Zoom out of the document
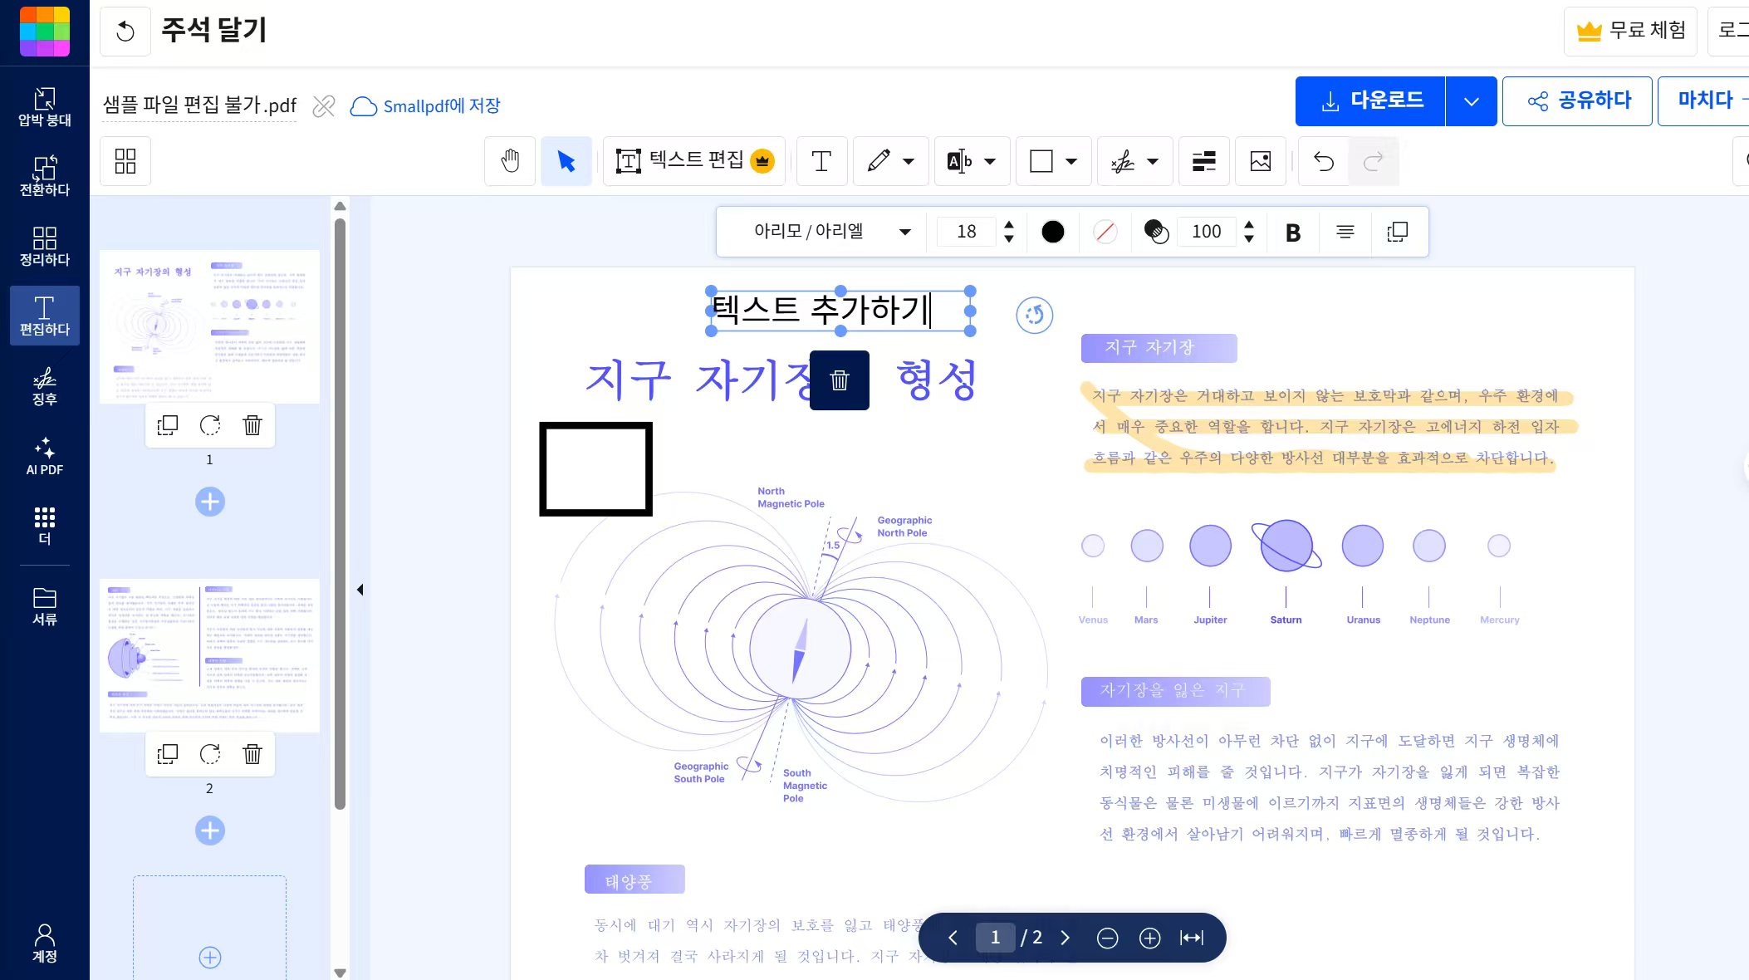The width and height of the screenshot is (1749, 980). [x=1107, y=938]
